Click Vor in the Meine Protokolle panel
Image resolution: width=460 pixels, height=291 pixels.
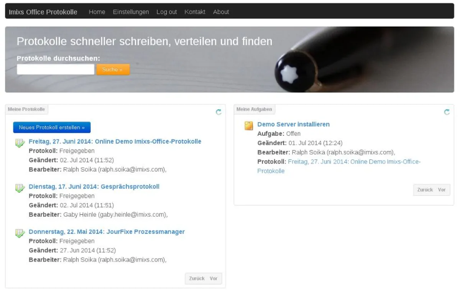(214, 278)
